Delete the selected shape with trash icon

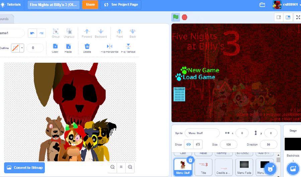tap(87, 48)
